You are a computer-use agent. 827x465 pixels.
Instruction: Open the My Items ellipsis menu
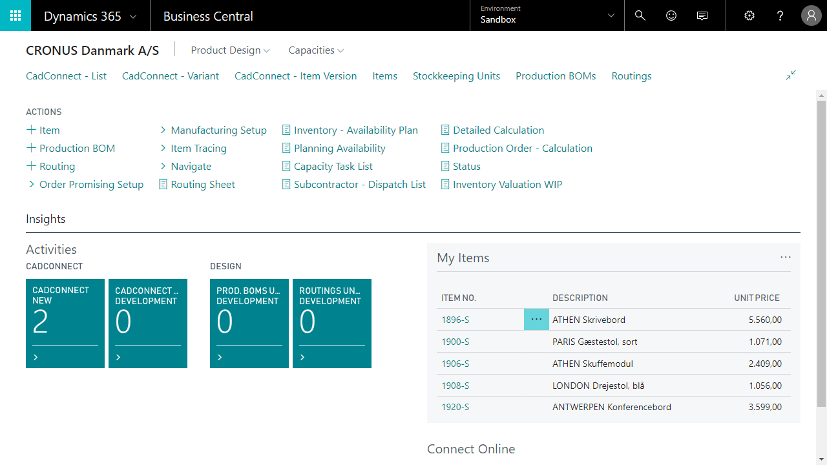(x=786, y=257)
